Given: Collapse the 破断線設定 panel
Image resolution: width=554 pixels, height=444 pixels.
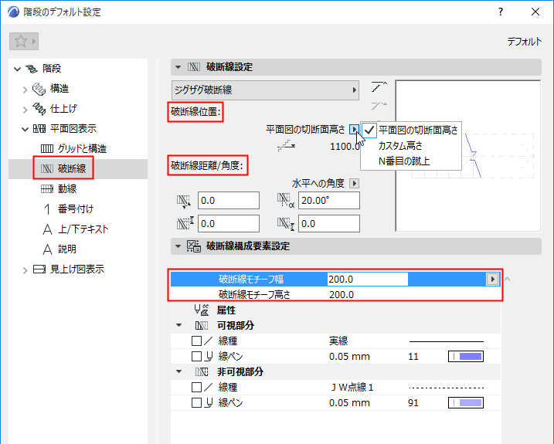Looking at the screenshot, I should coord(178,66).
